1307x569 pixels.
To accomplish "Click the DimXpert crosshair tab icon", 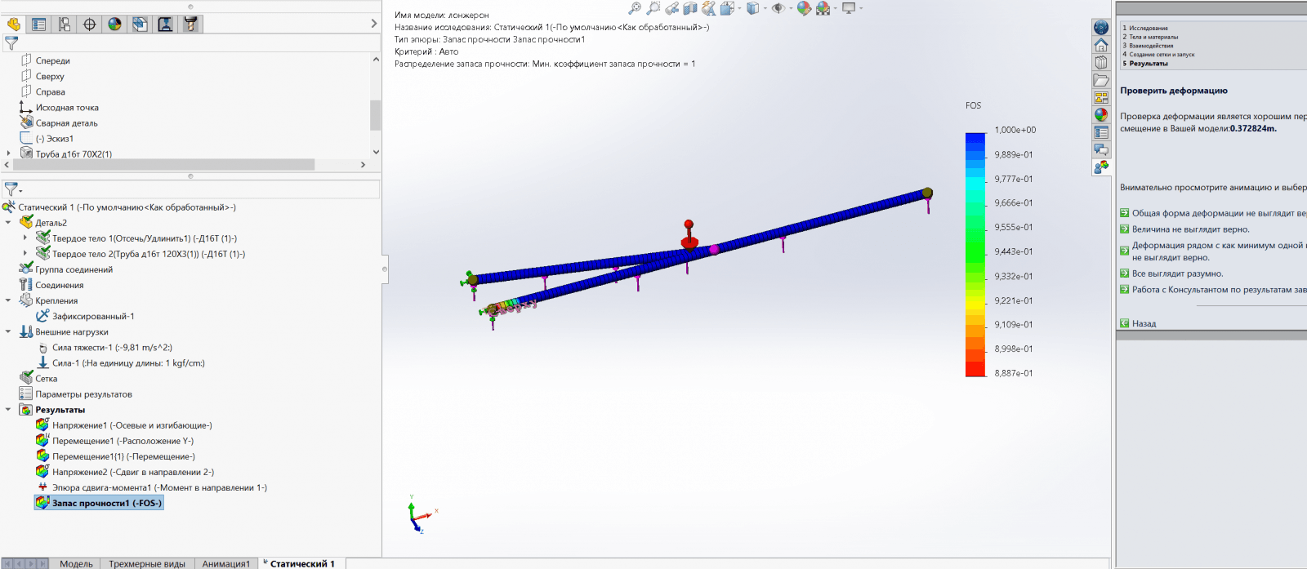I will tap(89, 24).
